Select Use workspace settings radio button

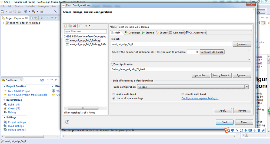[x=114, y=98]
